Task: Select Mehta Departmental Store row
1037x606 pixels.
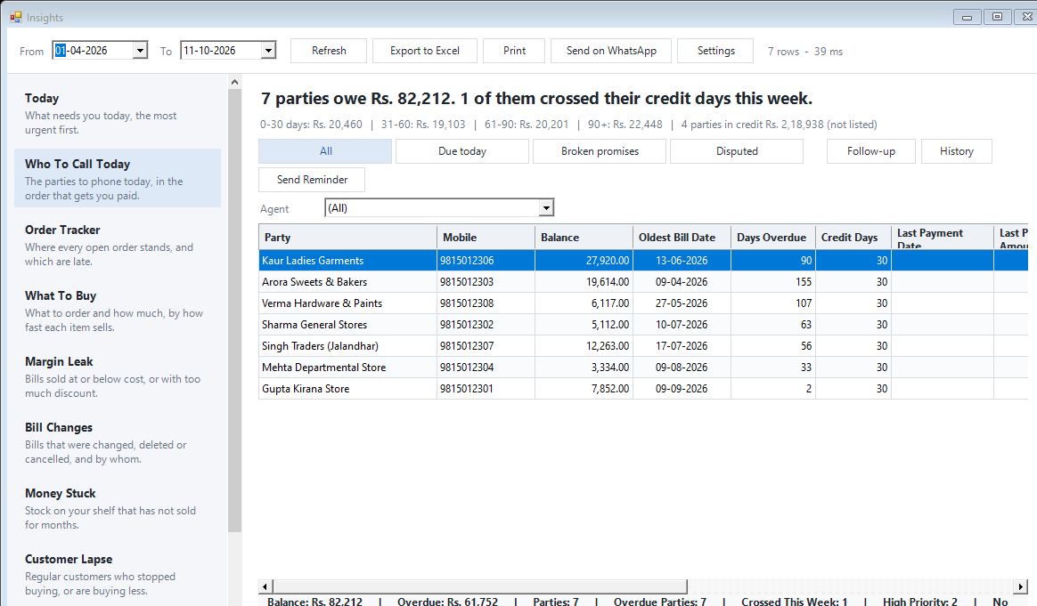Action: (643, 368)
